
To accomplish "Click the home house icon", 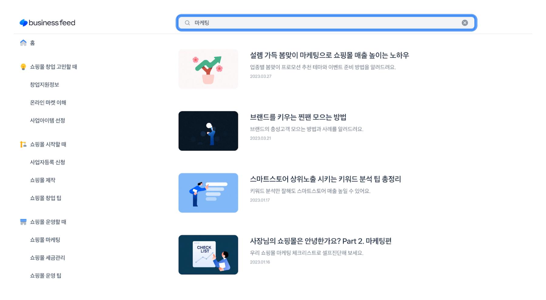I will (23, 43).
